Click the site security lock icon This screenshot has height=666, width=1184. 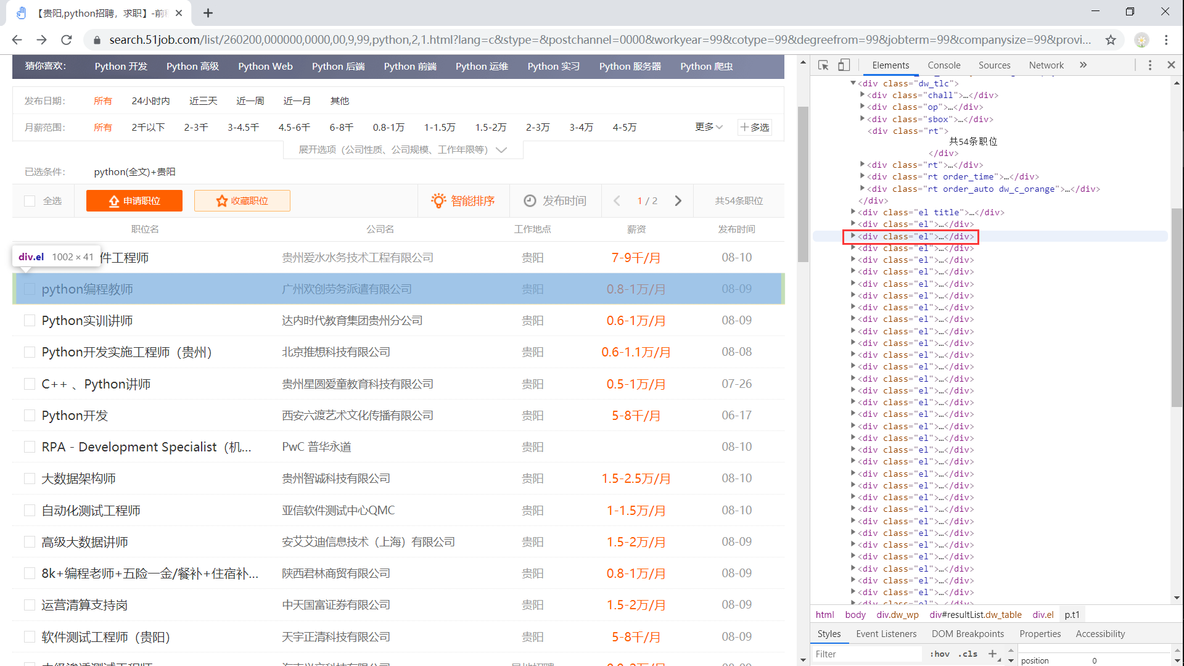[97, 39]
